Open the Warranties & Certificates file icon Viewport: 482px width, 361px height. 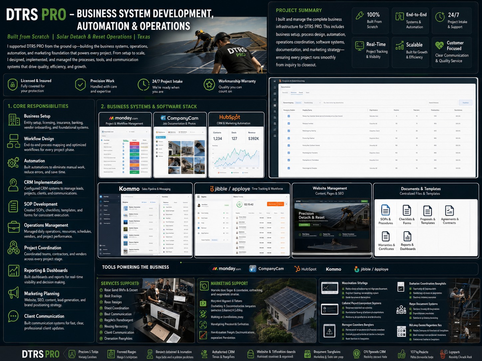(386, 236)
